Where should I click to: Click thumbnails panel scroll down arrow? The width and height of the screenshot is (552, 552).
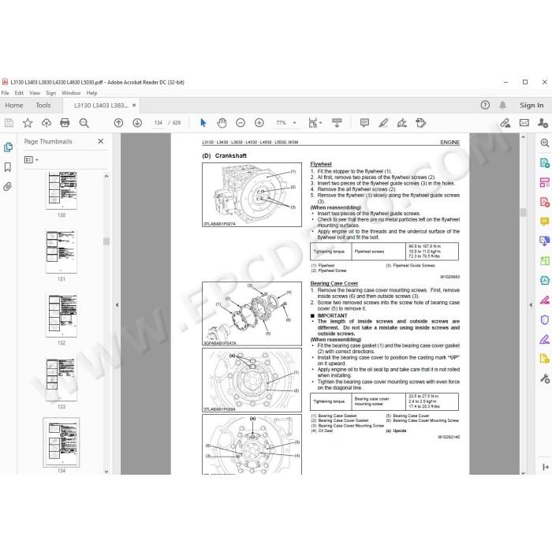click(x=106, y=472)
